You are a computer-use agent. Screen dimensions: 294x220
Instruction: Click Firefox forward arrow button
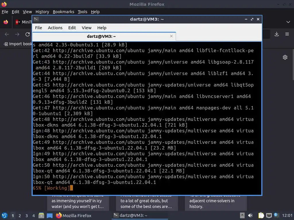(17, 34)
